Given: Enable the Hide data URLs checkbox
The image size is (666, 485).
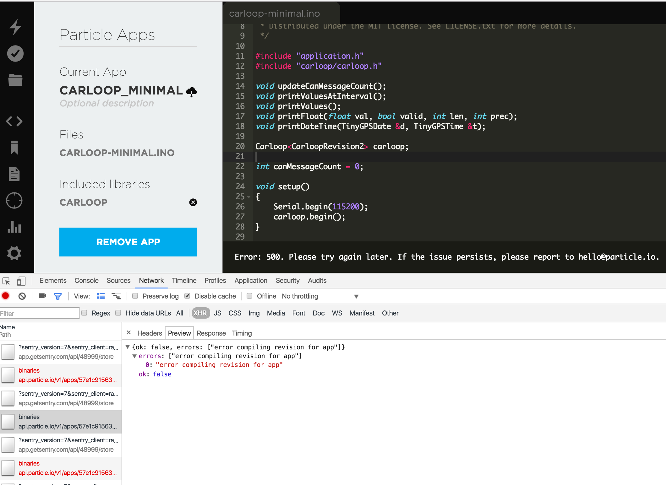Looking at the screenshot, I should pyautogui.click(x=118, y=313).
